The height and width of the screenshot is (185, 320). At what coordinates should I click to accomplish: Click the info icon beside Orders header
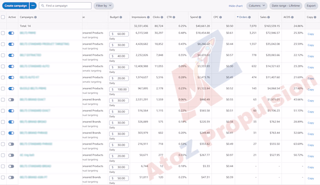[x=250, y=17]
